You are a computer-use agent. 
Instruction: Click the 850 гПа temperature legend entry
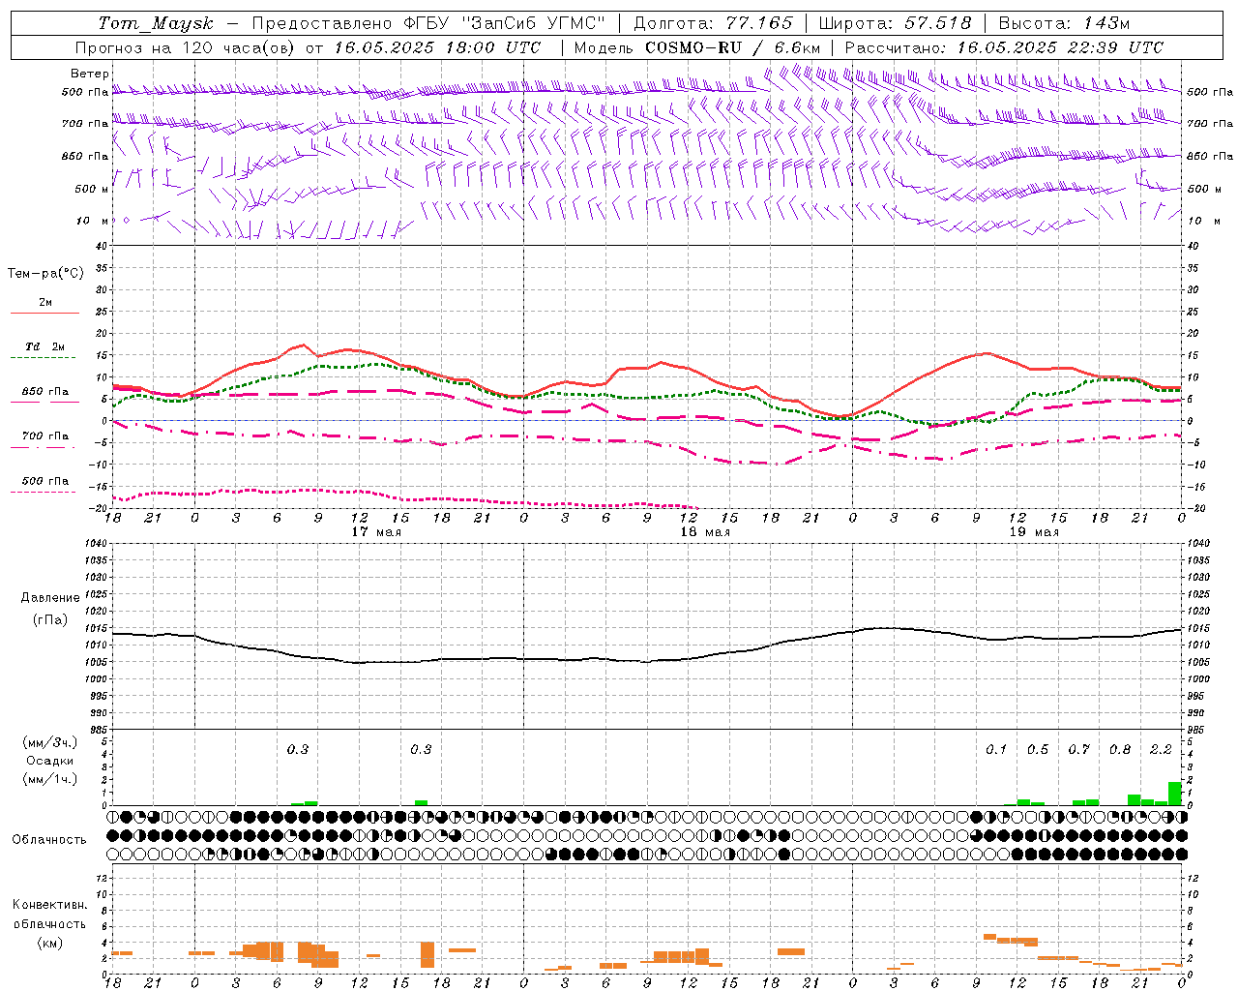click(45, 392)
